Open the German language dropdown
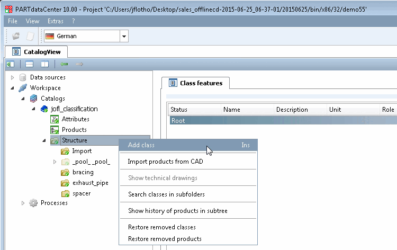 coord(124,36)
